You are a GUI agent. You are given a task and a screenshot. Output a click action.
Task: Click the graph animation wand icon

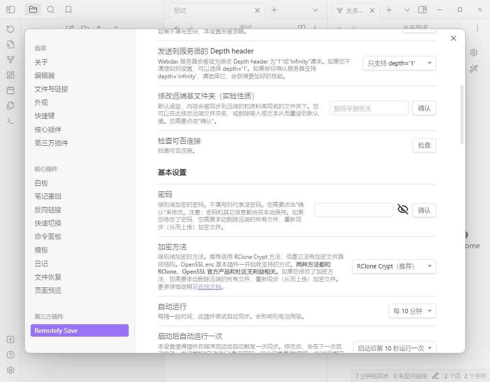click(474, 68)
